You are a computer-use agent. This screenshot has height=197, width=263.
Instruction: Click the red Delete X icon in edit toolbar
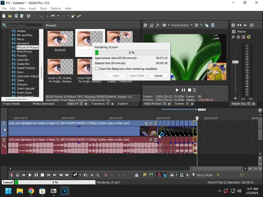[106, 175]
